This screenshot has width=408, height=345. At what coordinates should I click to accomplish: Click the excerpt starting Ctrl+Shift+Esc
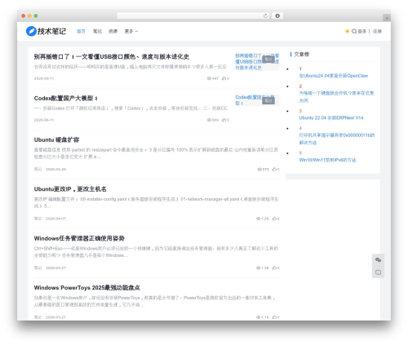156,252
